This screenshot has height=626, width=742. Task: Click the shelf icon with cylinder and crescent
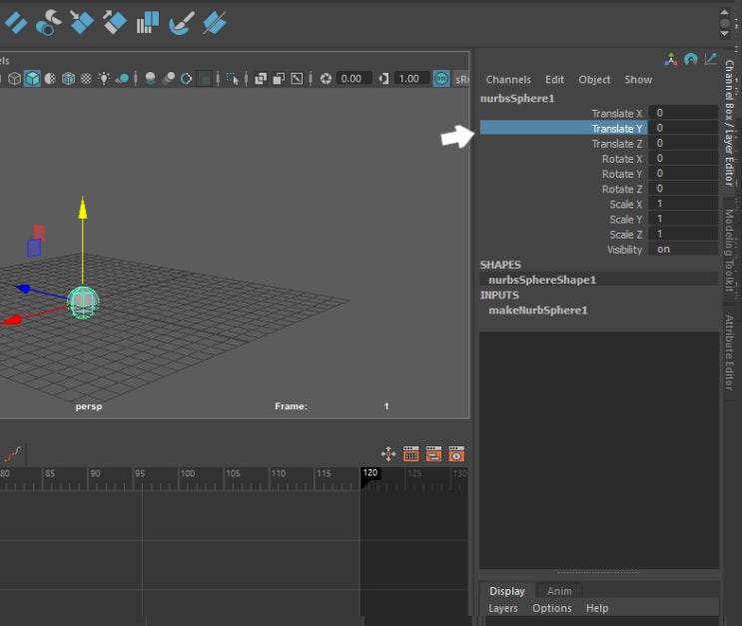pyautogui.click(x=48, y=23)
